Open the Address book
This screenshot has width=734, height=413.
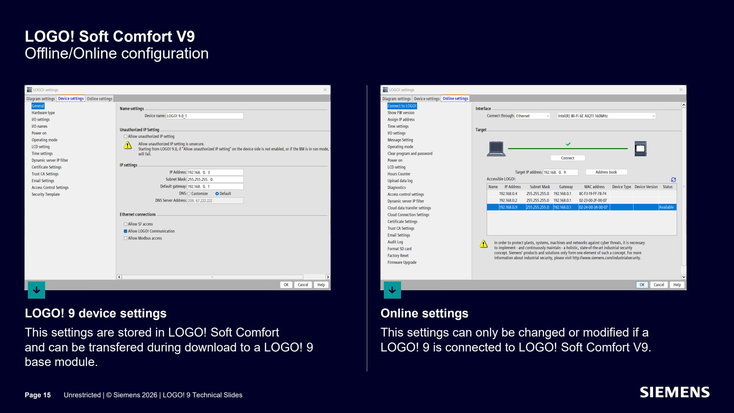click(x=606, y=172)
